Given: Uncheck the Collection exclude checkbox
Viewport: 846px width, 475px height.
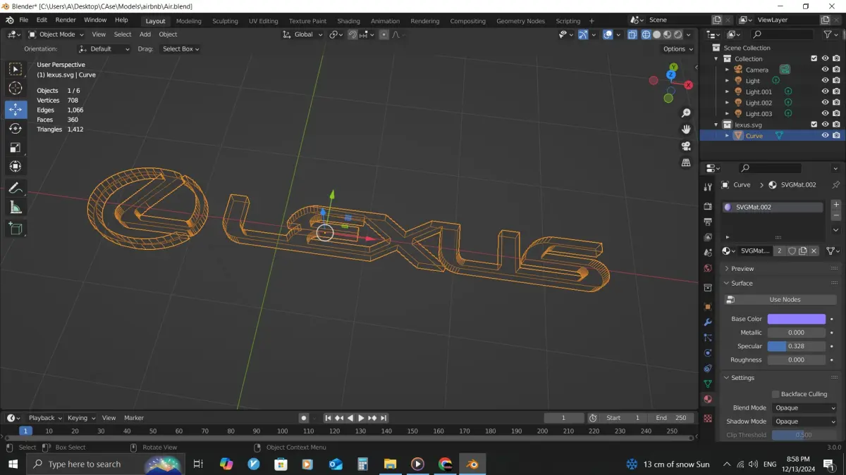Looking at the screenshot, I should [814, 58].
